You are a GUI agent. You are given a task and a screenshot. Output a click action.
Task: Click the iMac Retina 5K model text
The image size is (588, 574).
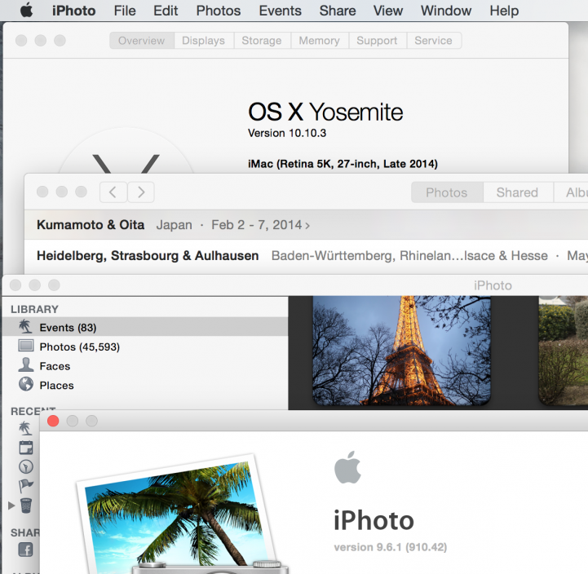[x=343, y=164]
